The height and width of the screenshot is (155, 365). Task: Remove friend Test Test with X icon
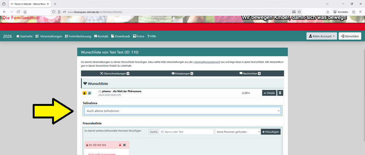124,145
